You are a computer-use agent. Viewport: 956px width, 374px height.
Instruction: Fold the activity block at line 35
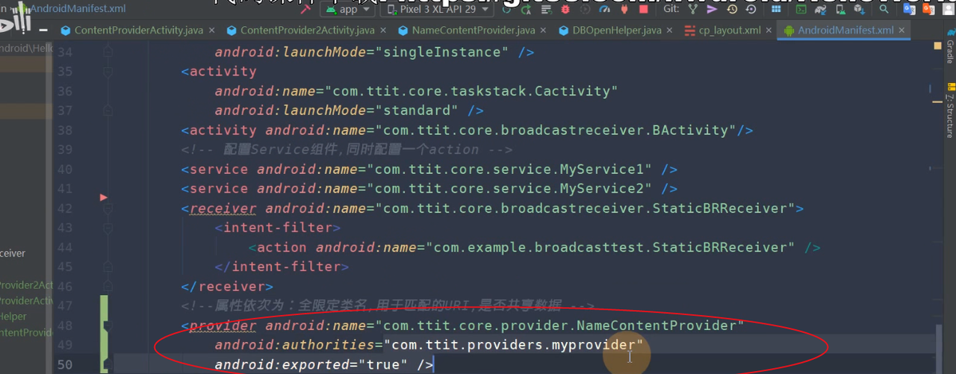[x=108, y=72]
